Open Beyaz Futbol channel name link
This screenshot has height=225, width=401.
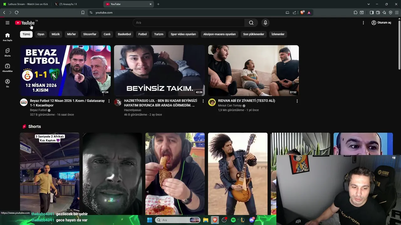coord(38,110)
